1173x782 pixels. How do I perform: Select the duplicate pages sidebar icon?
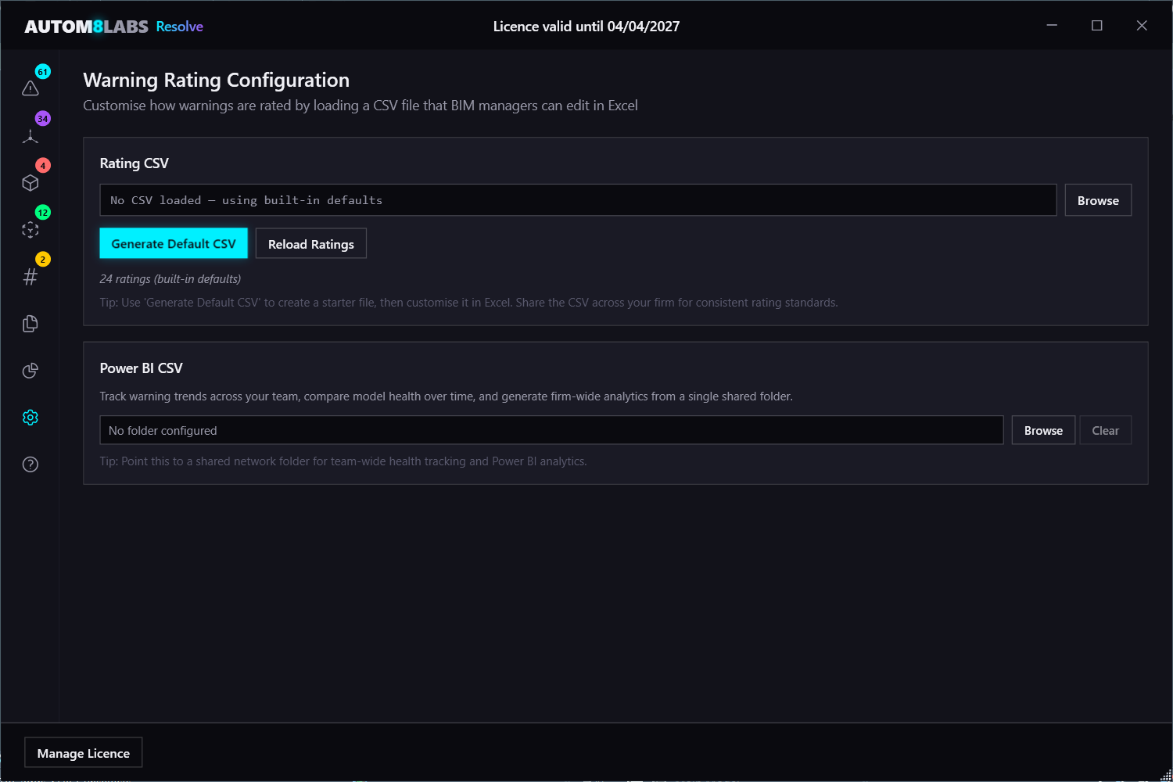pos(30,323)
